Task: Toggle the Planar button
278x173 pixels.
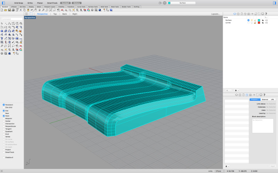Action: (40, 3)
